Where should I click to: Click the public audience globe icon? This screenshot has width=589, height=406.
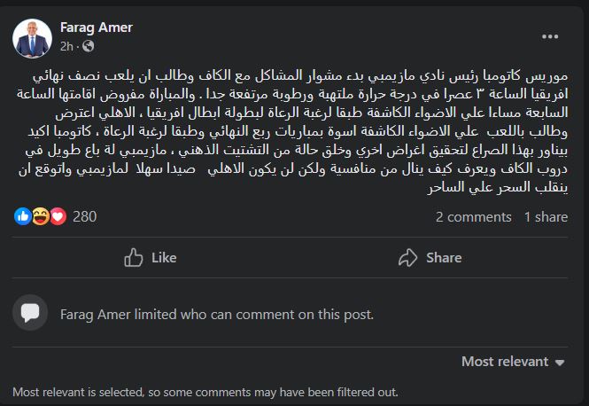[88, 45]
